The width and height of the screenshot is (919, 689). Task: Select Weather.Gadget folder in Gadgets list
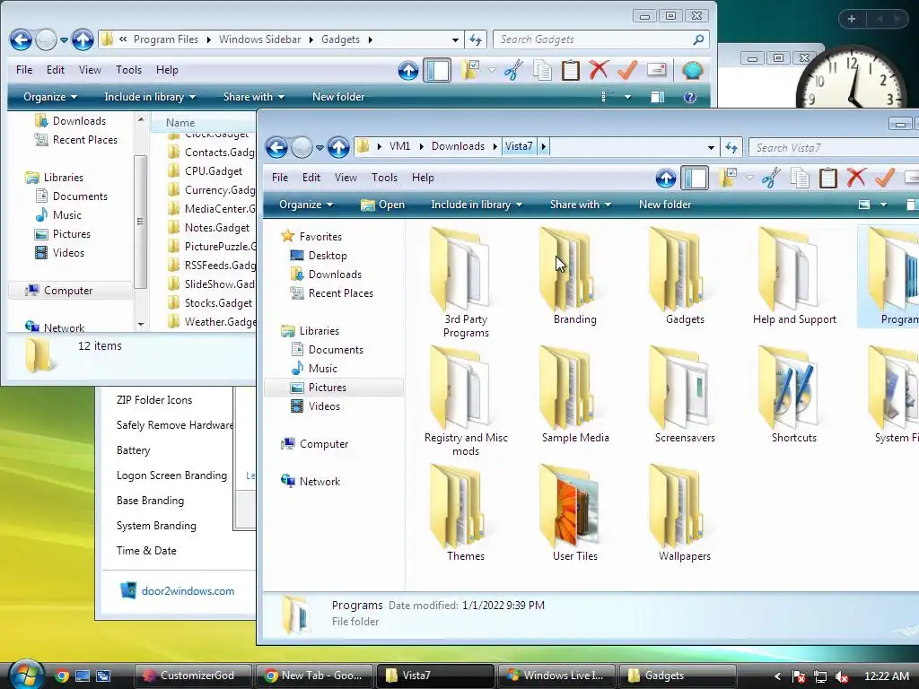(211, 322)
